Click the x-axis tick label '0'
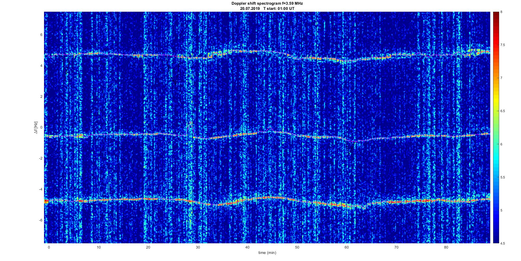Screen dimensions: 521x261 pyautogui.click(x=49, y=247)
